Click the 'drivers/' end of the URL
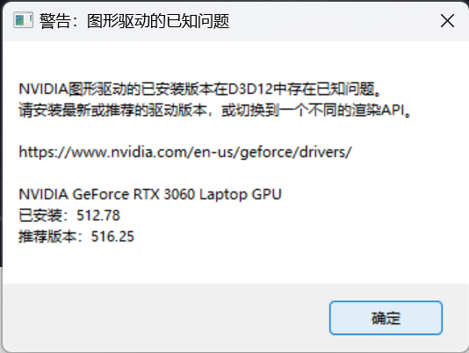469x353 pixels. click(x=325, y=152)
